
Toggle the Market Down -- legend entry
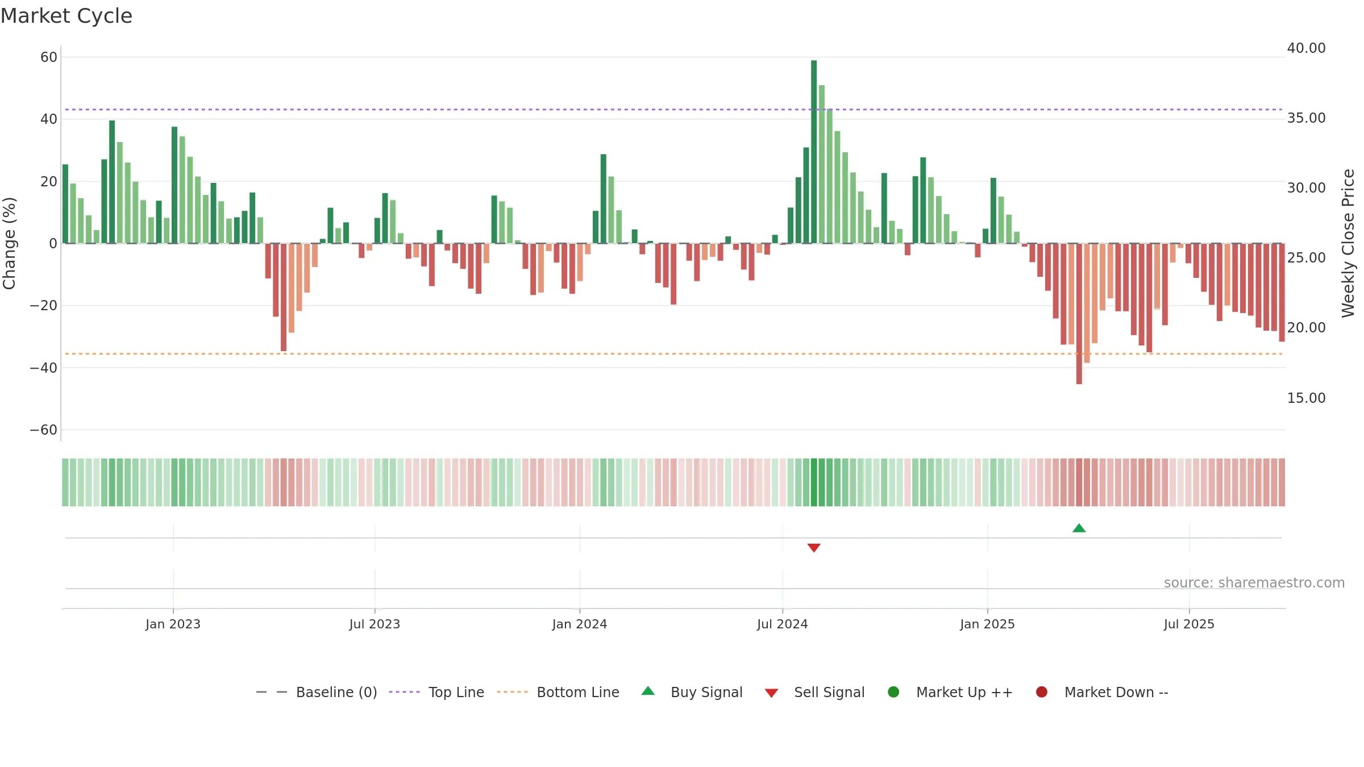coord(1101,692)
